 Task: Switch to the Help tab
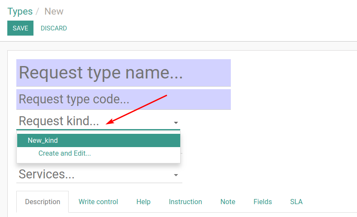coord(143,202)
